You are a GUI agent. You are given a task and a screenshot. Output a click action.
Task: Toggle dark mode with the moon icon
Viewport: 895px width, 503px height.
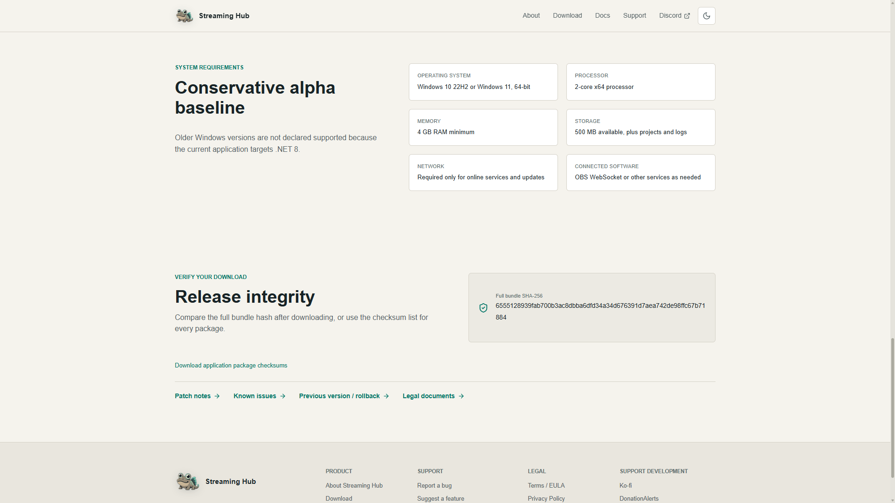706,16
